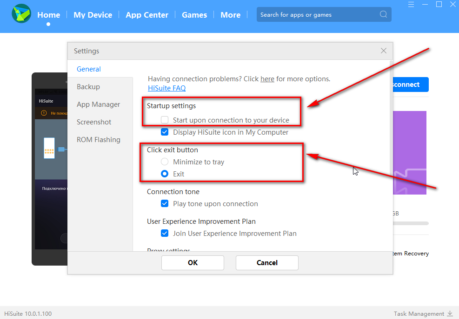Switch to App Manager settings
Image resolution: width=459 pixels, height=319 pixels.
[99, 104]
